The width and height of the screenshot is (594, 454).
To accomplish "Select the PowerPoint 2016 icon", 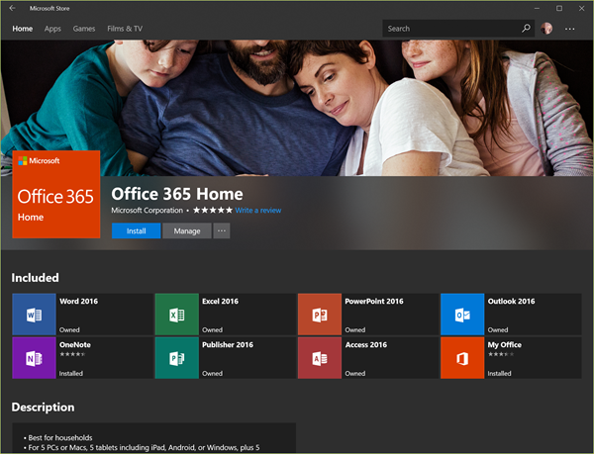I will coord(319,315).
